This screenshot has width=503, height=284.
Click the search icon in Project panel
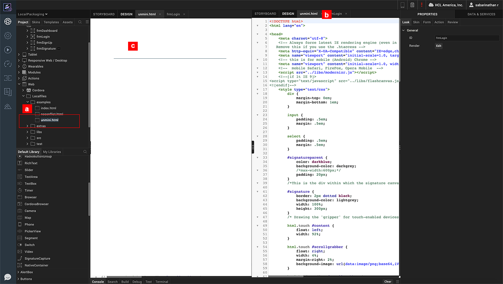pos(80,22)
